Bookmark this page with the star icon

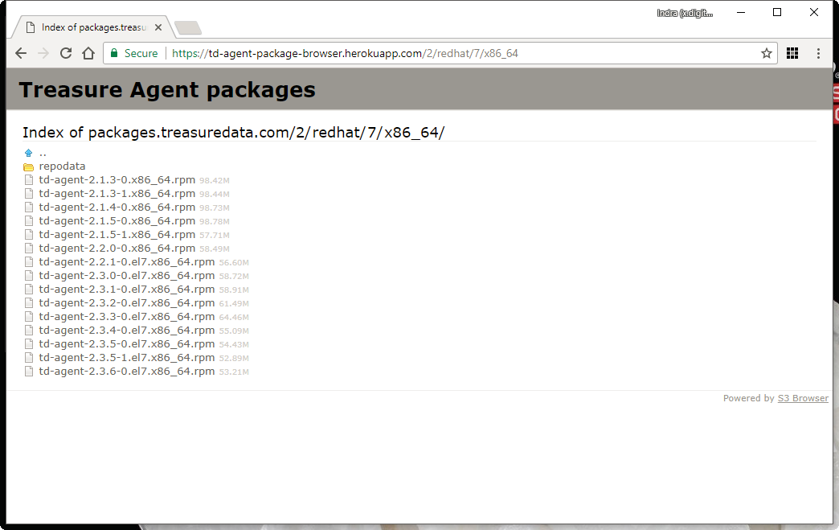coord(767,53)
